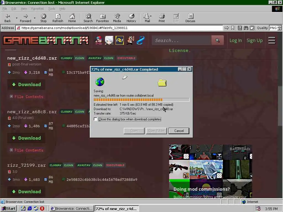Click Transfer rate value 375 KB/Sec
283x212 pixels.
click(128, 113)
